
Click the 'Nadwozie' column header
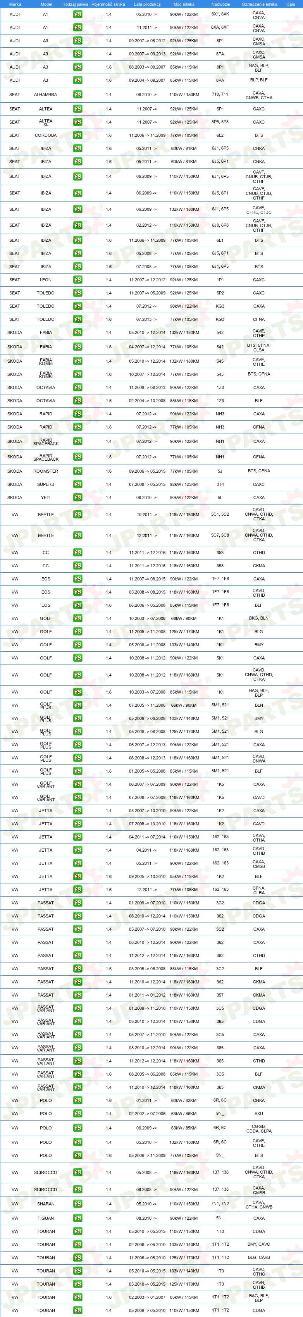221,4
